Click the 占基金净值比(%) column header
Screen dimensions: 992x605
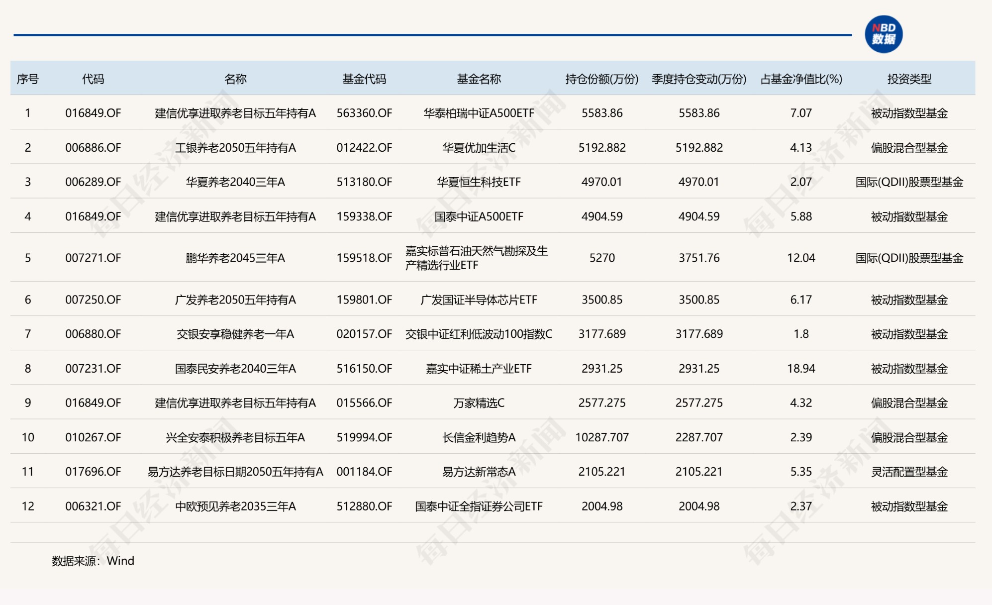coord(801,79)
